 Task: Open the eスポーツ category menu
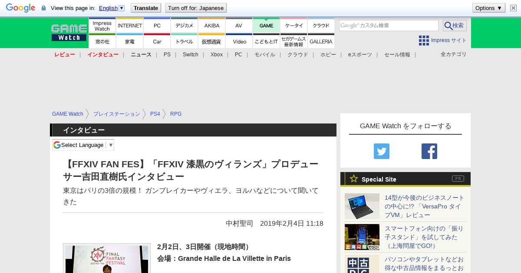(360, 55)
